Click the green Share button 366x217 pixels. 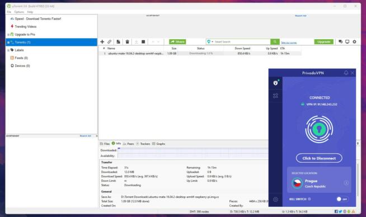[x=177, y=42]
